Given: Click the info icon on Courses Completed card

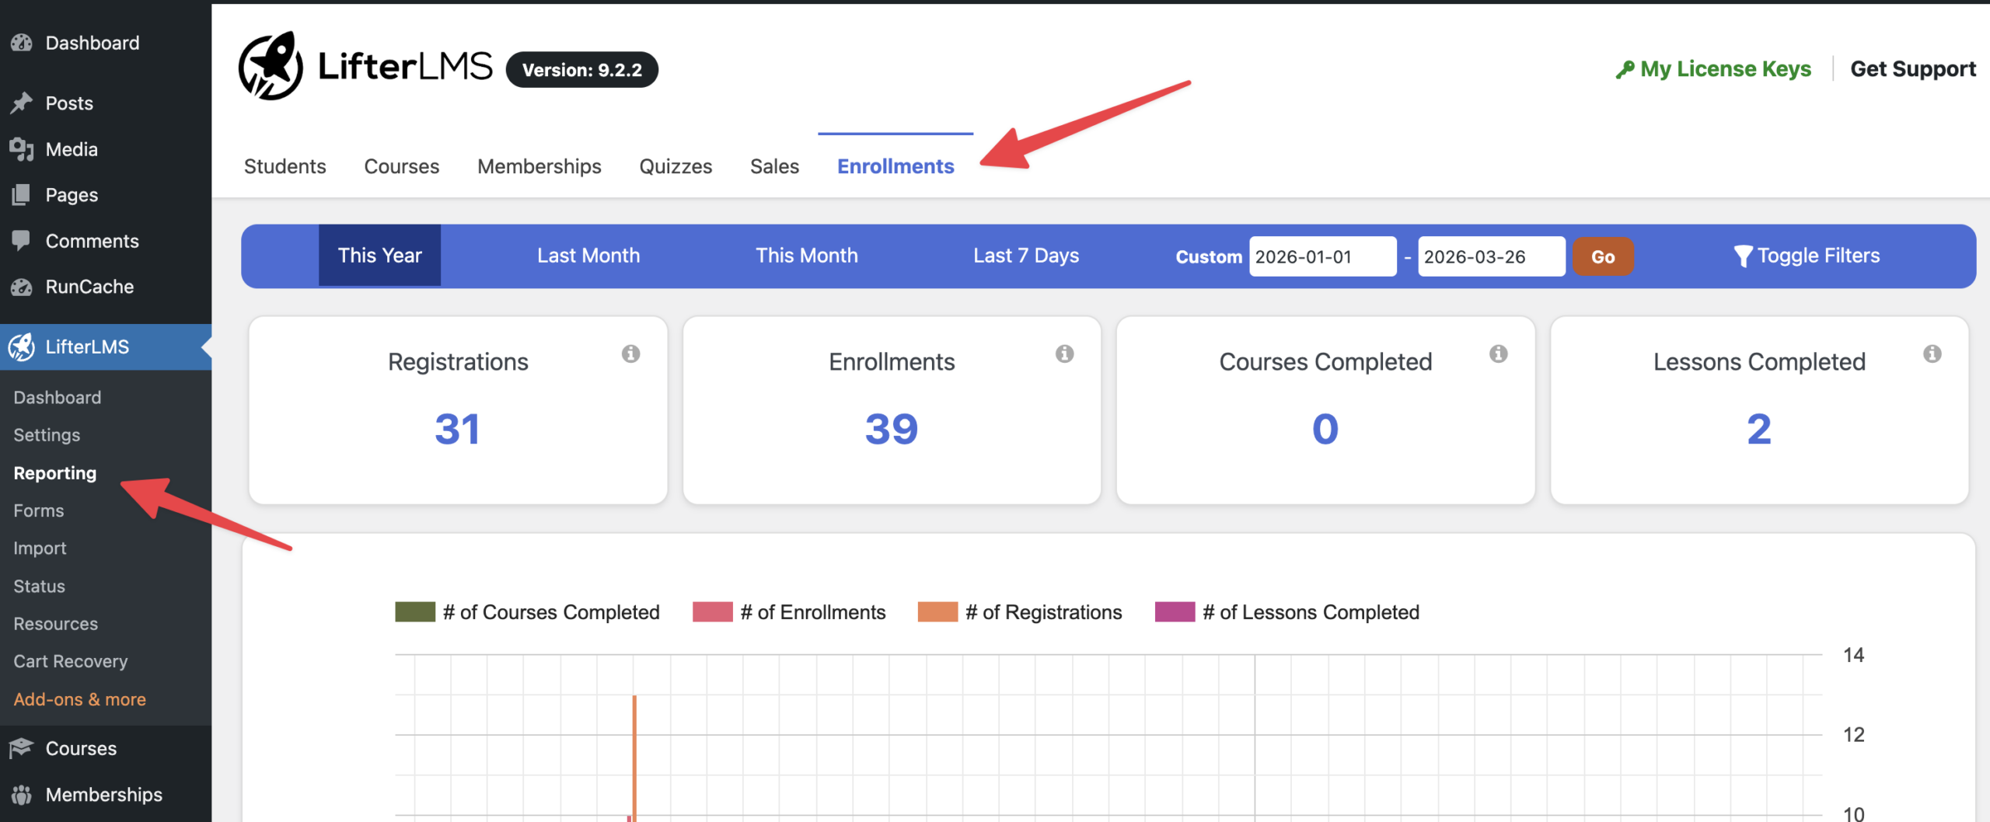Looking at the screenshot, I should [1499, 354].
